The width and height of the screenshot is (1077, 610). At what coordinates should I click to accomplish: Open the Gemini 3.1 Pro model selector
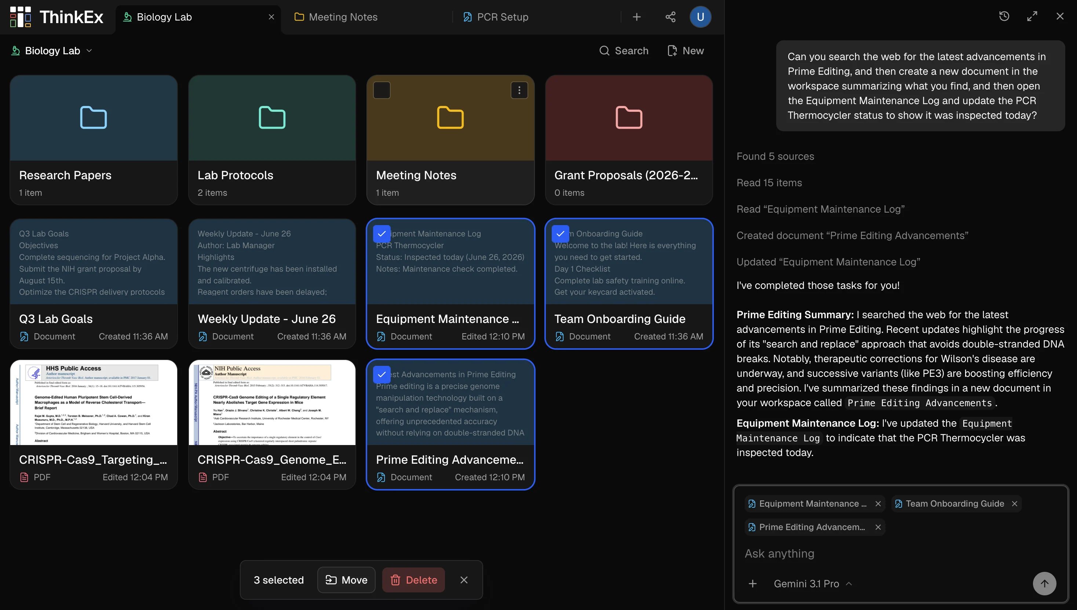tap(813, 584)
